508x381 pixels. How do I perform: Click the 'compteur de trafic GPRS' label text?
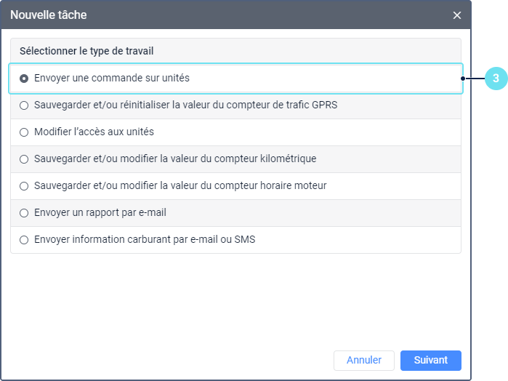(x=185, y=105)
